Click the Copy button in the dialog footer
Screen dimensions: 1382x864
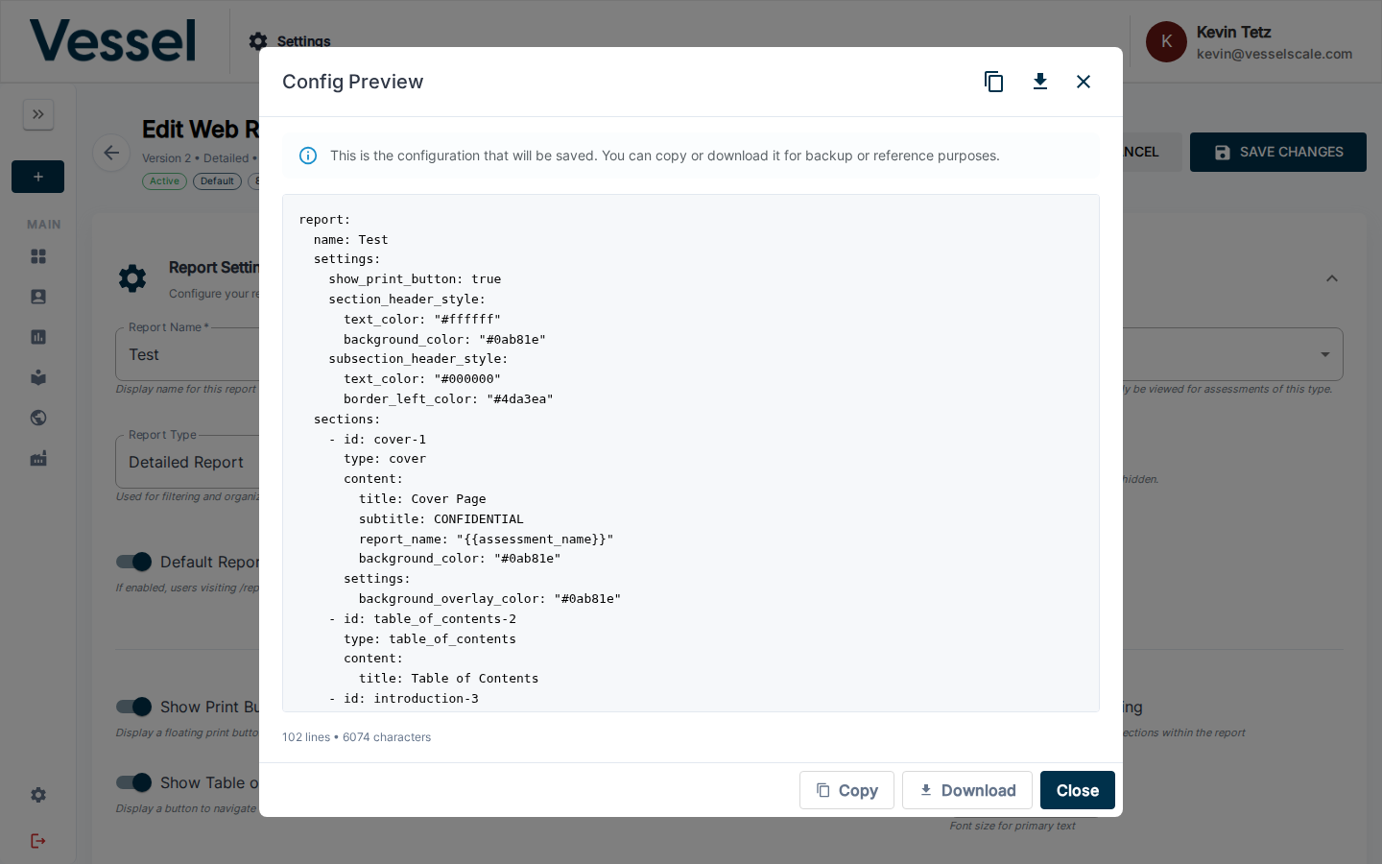click(x=846, y=790)
